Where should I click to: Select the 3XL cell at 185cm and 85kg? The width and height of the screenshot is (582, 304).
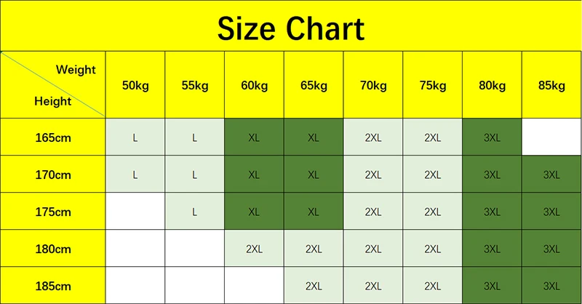point(551,285)
